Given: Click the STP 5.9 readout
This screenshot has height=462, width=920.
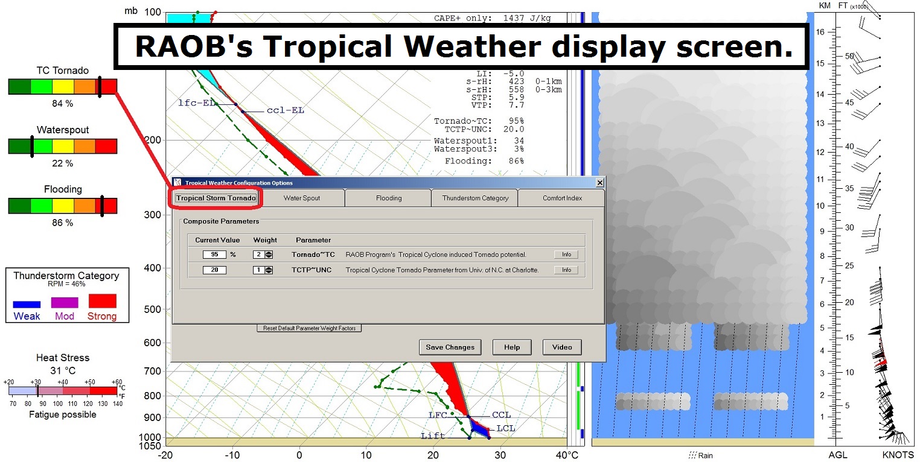Looking at the screenshot, I should [499, 97].
